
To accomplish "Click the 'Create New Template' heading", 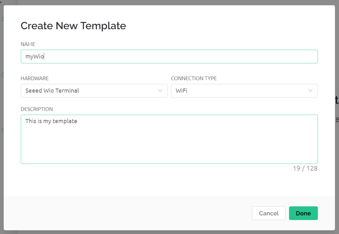I will click(x=73, y=26).
